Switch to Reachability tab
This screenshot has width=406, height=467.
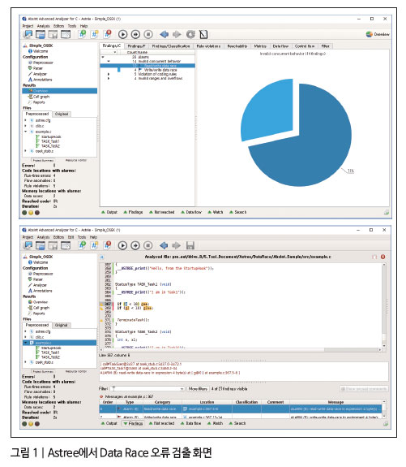pos(237,46)
